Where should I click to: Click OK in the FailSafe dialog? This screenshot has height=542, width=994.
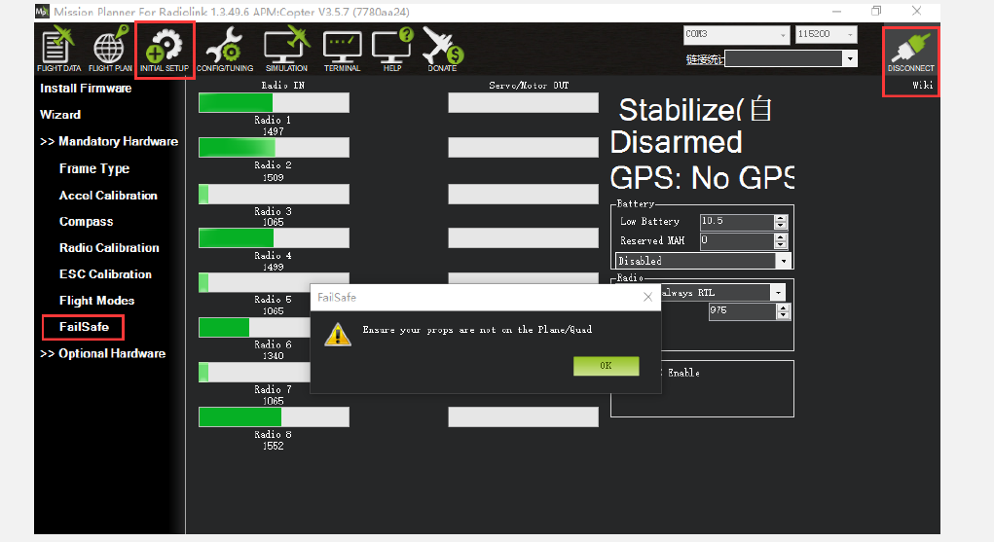point(606,366)
